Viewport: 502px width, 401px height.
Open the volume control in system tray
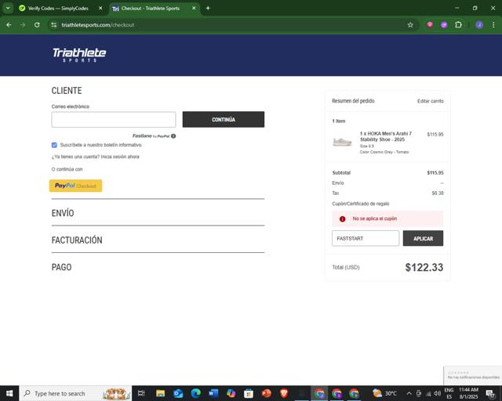click(x=438, y=393)
